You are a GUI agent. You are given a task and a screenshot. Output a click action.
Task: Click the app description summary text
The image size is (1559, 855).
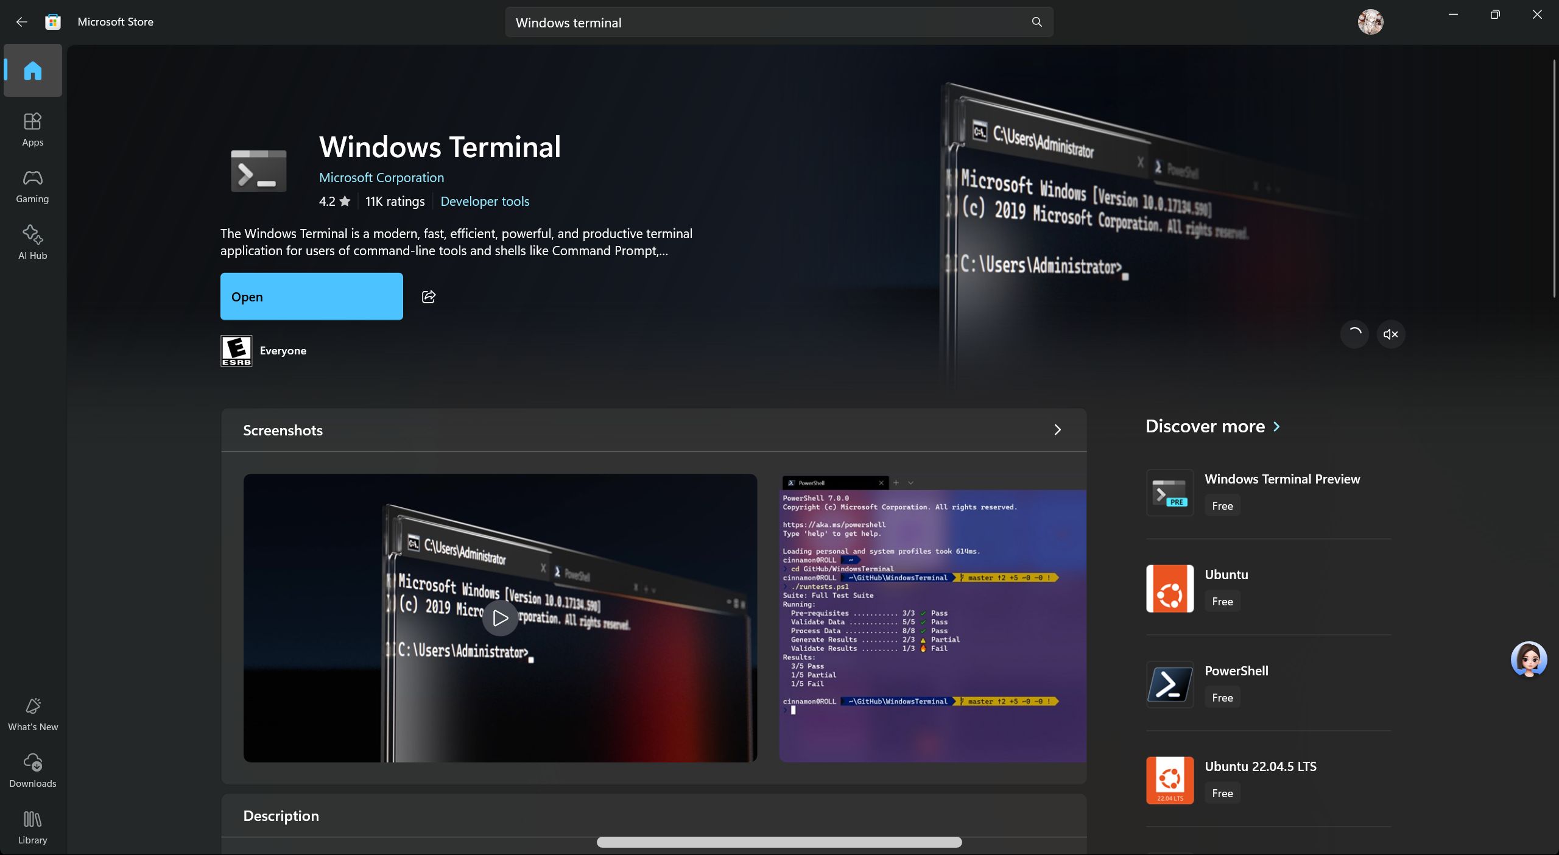click(x=456, y=242)
